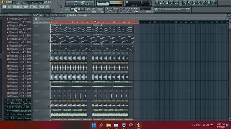Viewport: 231px width, 129px height.
Task: Open the TOOLS menu
Action: [x=41, y=6]
